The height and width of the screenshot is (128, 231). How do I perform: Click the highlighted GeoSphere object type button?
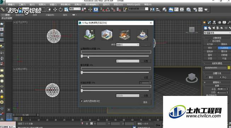tap(224, 48)
